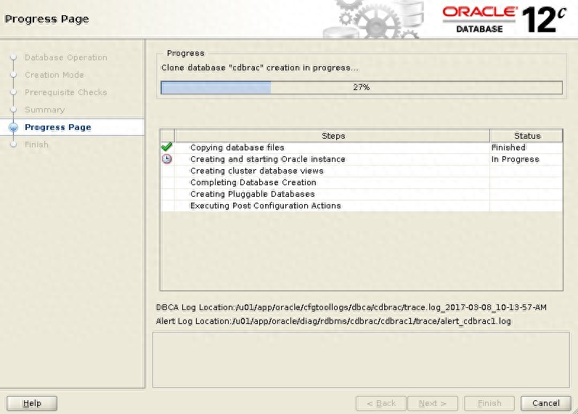This screenshot has width=578, height=414.
Task: Click the clock in-progress status icon
Action: point(166,159)
